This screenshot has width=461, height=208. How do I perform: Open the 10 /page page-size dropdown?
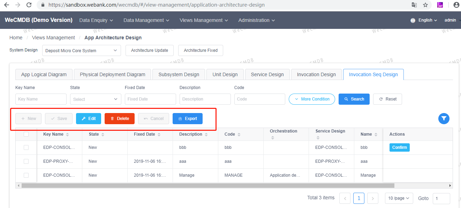(x=399, y=198)
